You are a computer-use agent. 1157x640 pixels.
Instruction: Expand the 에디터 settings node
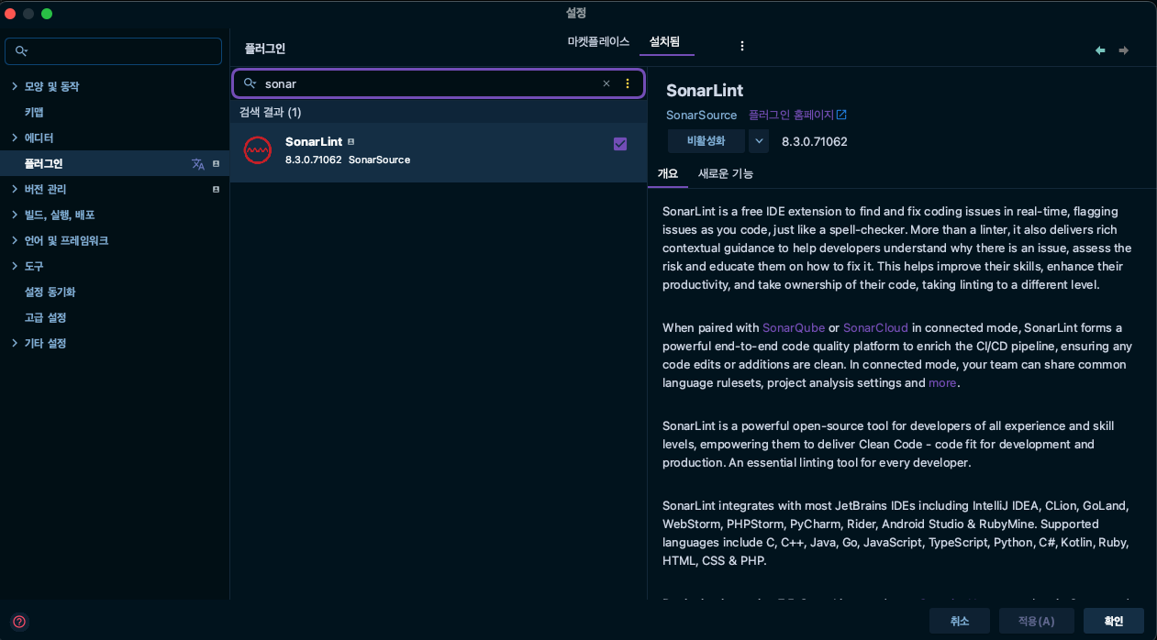click(x=14, y=138)
